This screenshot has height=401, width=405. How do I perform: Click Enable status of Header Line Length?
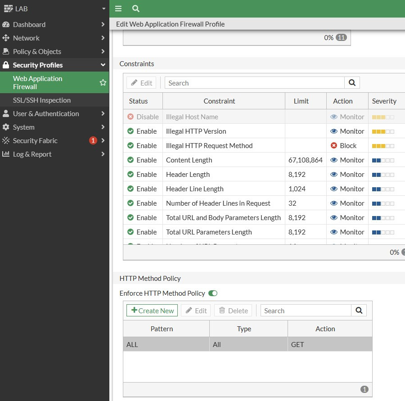click(142, 189)
